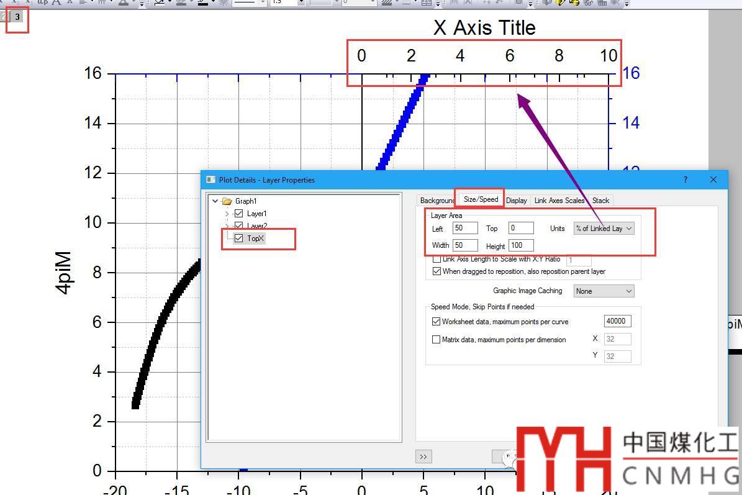Click the Width layer area field

(x=464, y=245)
